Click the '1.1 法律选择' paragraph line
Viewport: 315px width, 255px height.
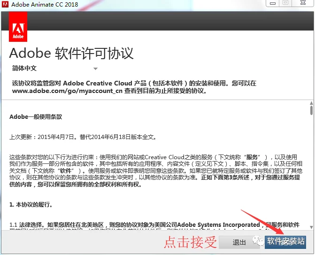point(154,224)
